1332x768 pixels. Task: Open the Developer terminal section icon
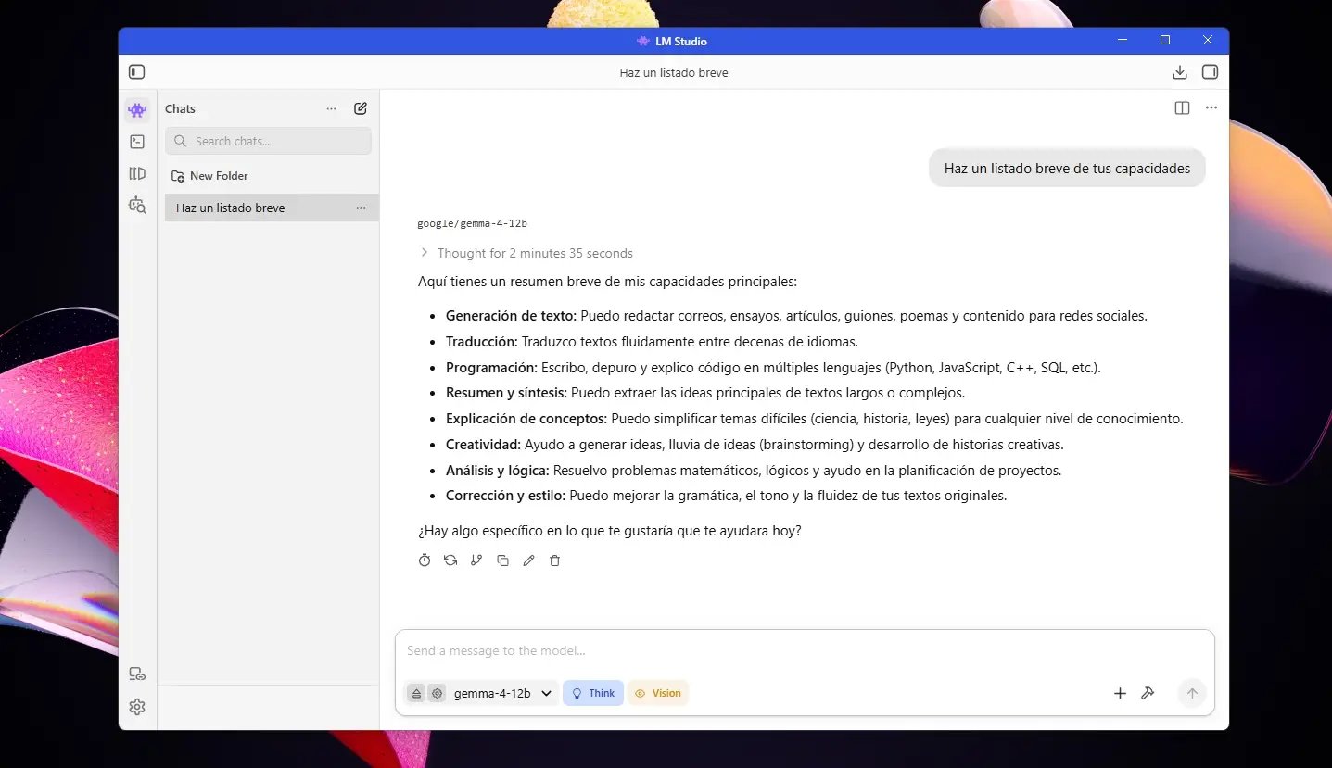(137, 142)
